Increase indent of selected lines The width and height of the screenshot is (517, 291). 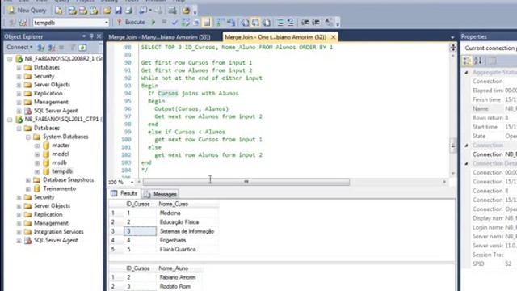316,23
